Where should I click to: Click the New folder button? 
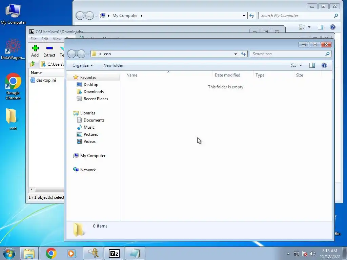coord(113,65)
